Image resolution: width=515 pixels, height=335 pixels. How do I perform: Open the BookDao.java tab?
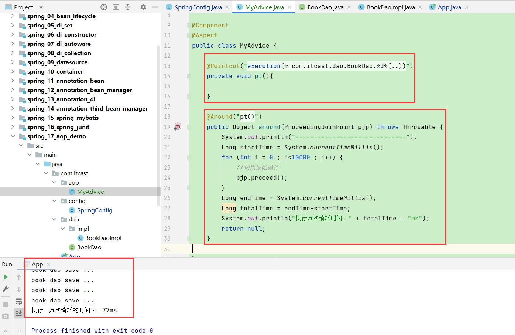pos(325,7)
